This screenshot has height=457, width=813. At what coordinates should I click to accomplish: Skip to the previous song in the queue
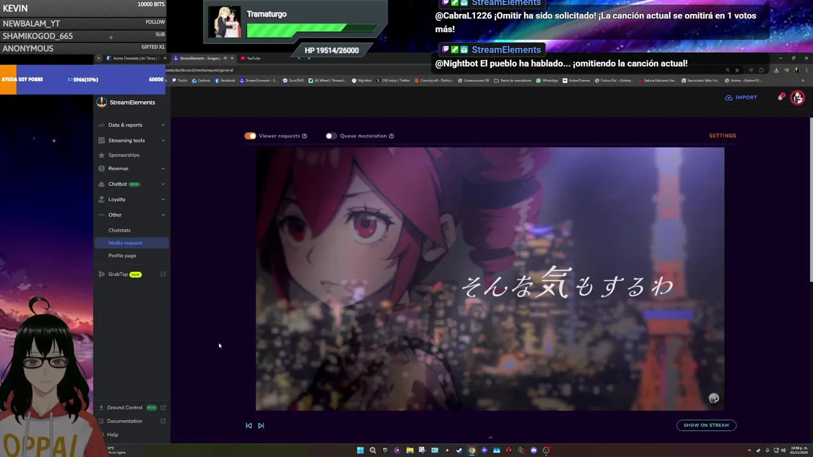pos(248,426)
